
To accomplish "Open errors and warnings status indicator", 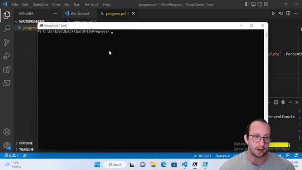I will coord(11,155).
